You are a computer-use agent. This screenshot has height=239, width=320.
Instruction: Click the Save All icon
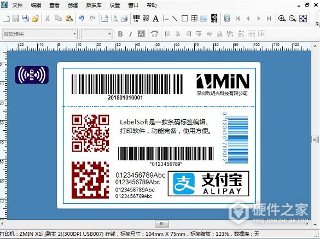click(26, 19)
